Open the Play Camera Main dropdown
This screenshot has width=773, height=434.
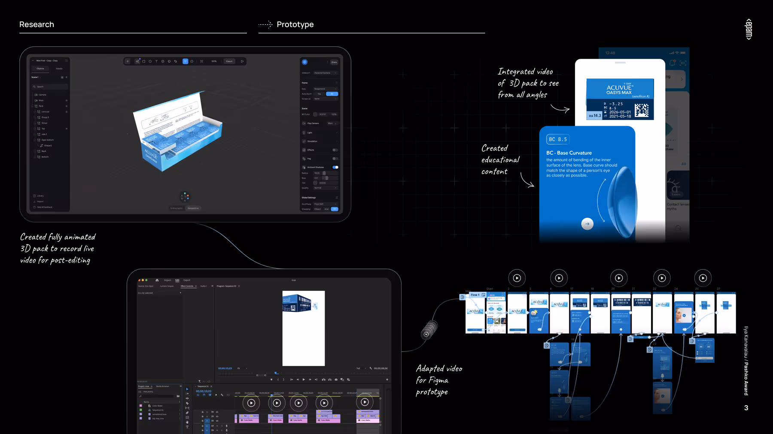pyautogui.click(x=332, y=123)
